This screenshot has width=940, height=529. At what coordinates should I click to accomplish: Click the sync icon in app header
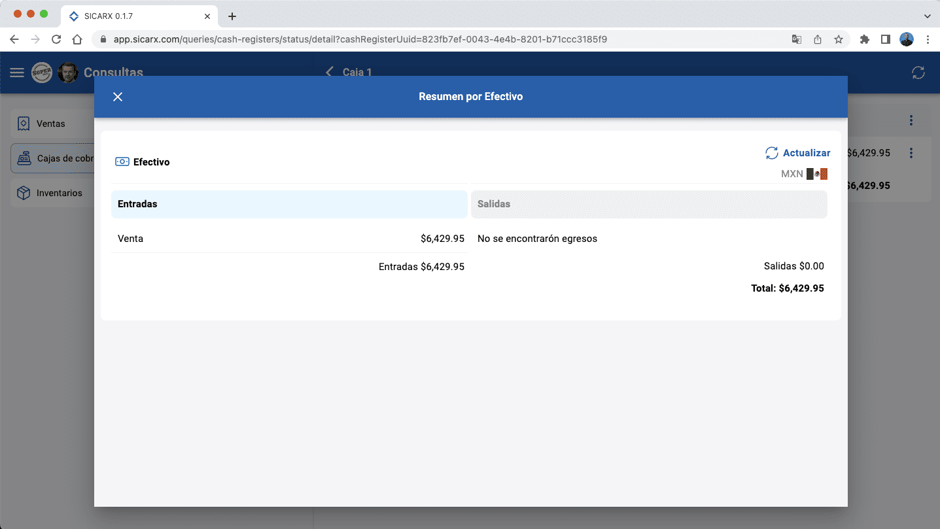(x=918, y=73)
